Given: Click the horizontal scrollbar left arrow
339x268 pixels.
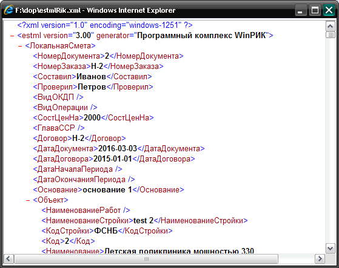Looking at the screenshot, I should click(9, 258).
